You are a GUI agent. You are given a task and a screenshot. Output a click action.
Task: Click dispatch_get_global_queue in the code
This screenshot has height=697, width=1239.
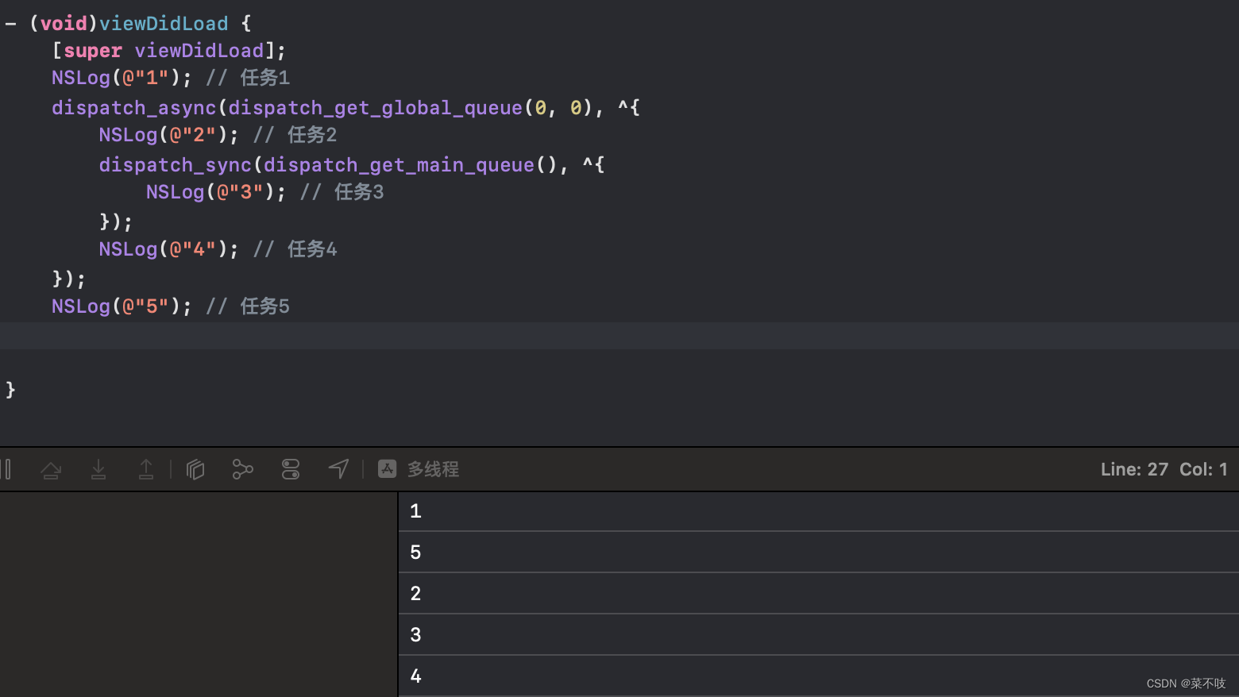(376, 108)
